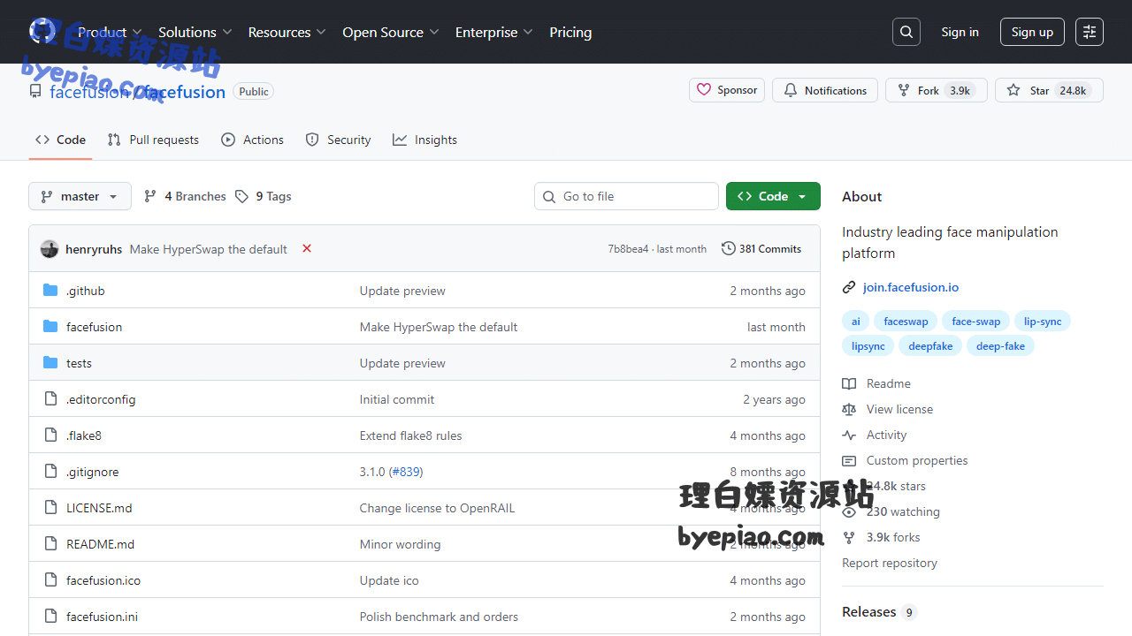Click the .editorconfig file icon
The height and width of the screenshot is (636, 1132).
pyautogui.click(x=50, y=399)
